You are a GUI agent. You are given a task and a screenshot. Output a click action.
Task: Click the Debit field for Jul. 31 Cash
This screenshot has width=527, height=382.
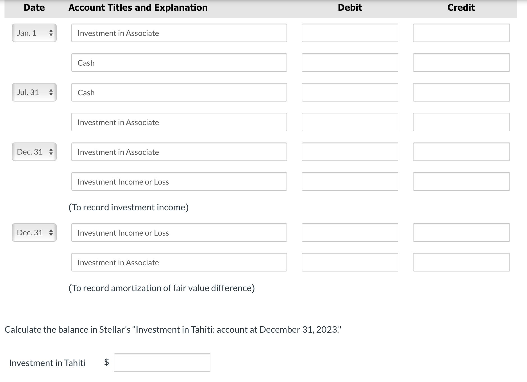point(350,92)
